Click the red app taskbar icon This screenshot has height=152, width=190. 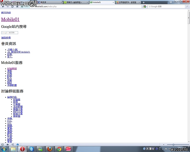(x=68, y=149)
